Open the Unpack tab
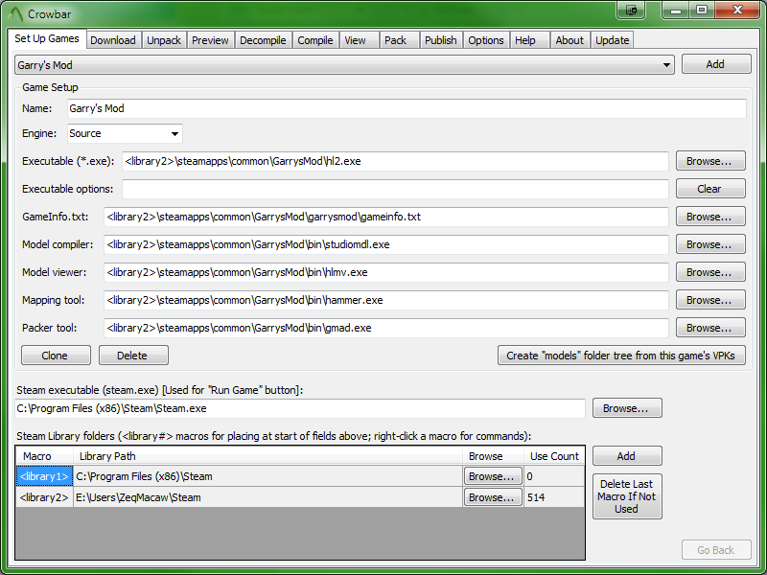 point(164,40)
